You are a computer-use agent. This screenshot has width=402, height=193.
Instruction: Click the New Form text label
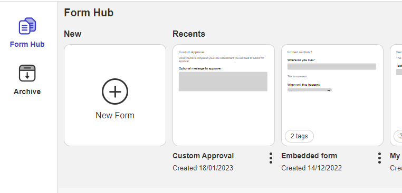(x=115, y=115)
